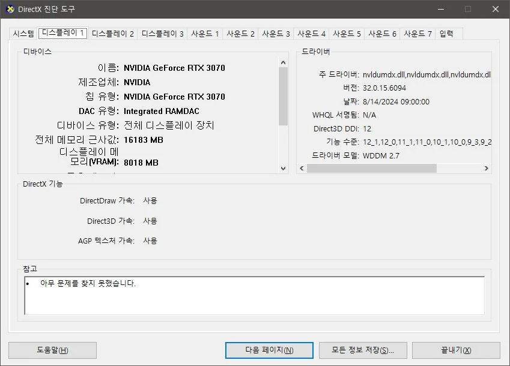
Task: Open the 디스플레이 3 tab
Action: point(162,34)
